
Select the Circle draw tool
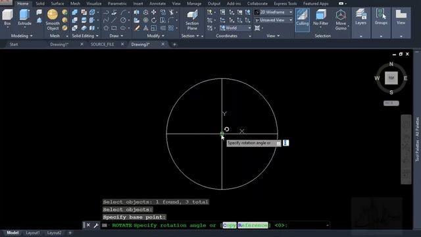click(x=123, y=20)
